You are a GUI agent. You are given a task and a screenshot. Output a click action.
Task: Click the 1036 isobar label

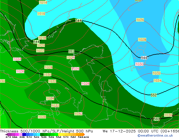click(x=168, y=115)
